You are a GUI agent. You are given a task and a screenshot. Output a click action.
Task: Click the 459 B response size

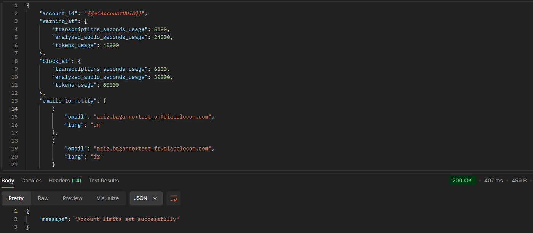tap(519, 181)
